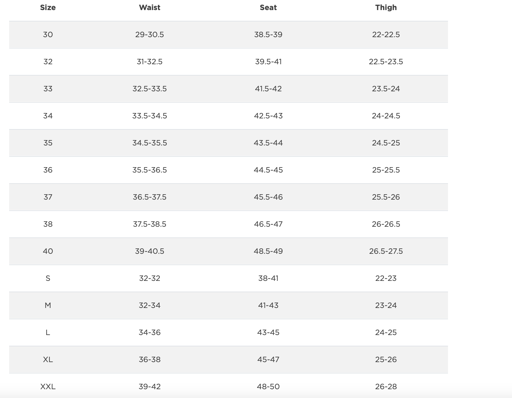Click thigh value 26-28 for XXL

click(386, 387)
